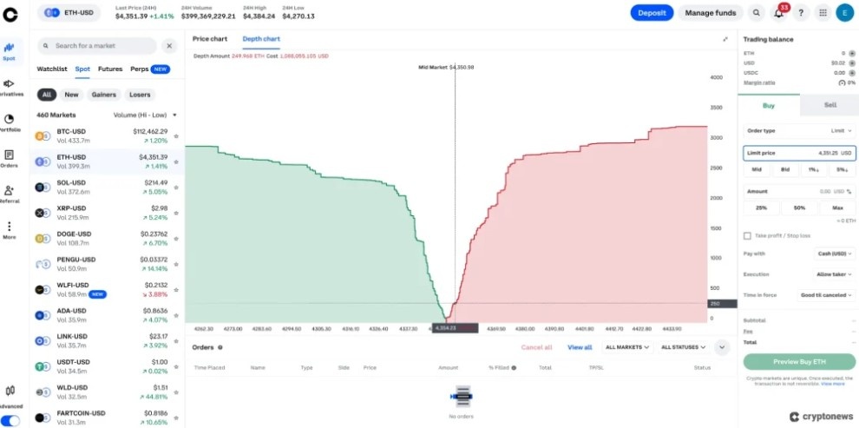Open the Futures markets tab
Screen dimensions: 859x428
[x=110, y=69]
